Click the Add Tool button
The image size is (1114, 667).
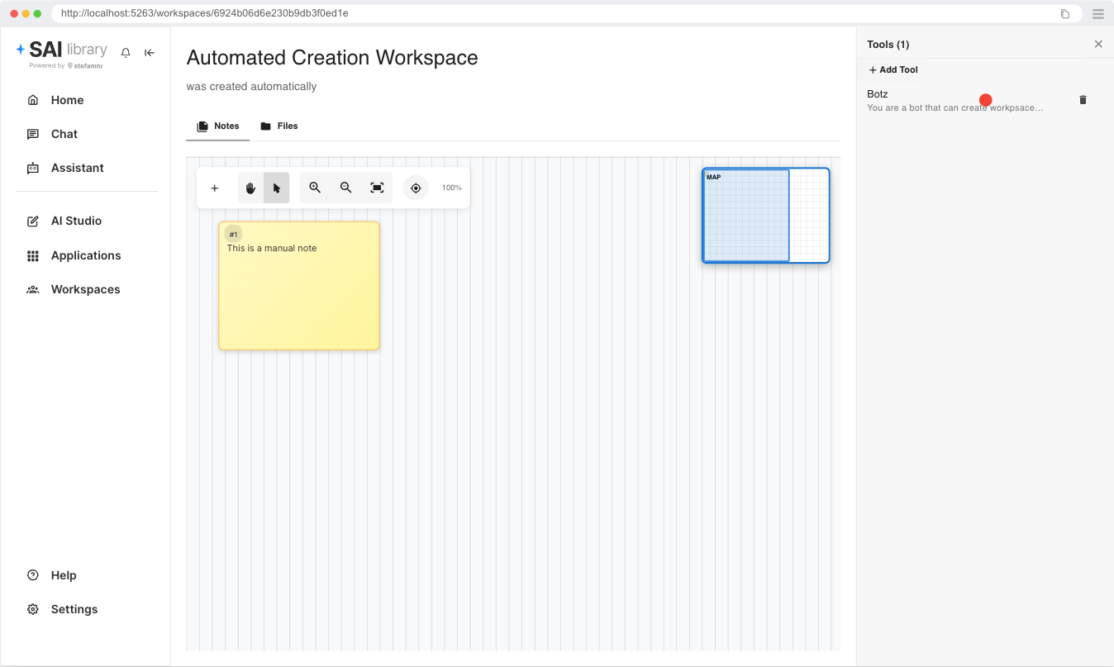(x=893, y=70)
